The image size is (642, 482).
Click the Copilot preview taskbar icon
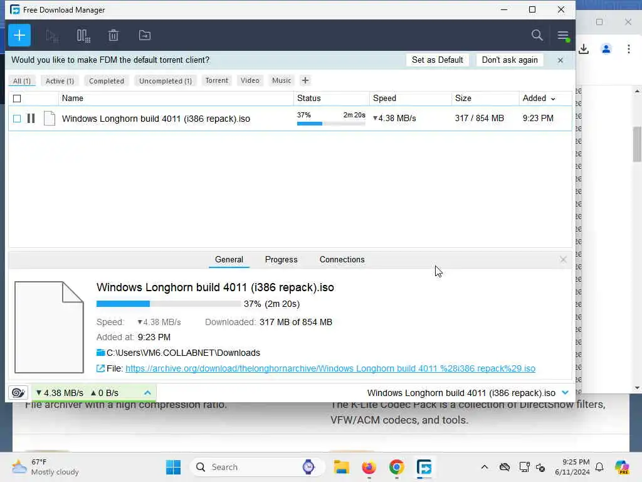tap(622, 467)
